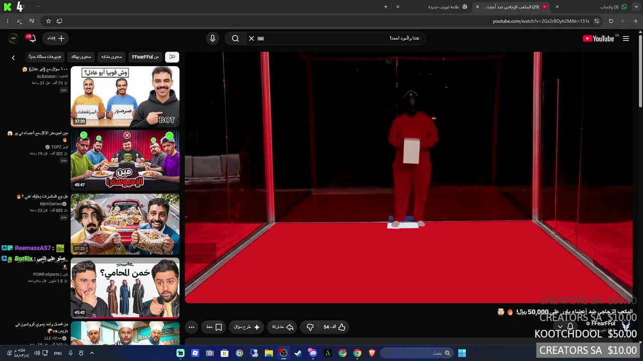Screen dimensions: 643x361
Task: Switch the ENG keyboard language indicator
Action: click(58, 353)
